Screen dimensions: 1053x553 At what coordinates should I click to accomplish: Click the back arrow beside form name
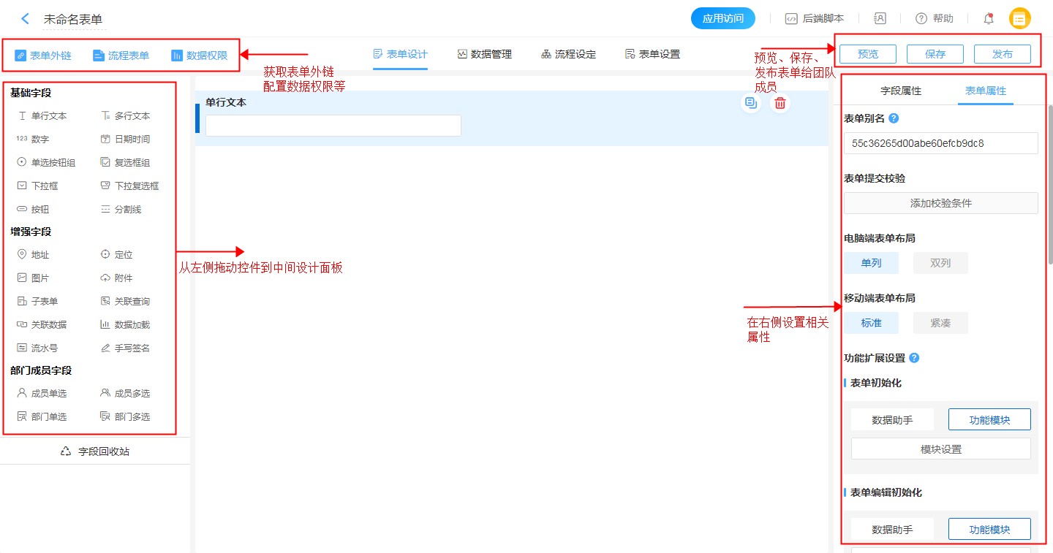point(26,19)
